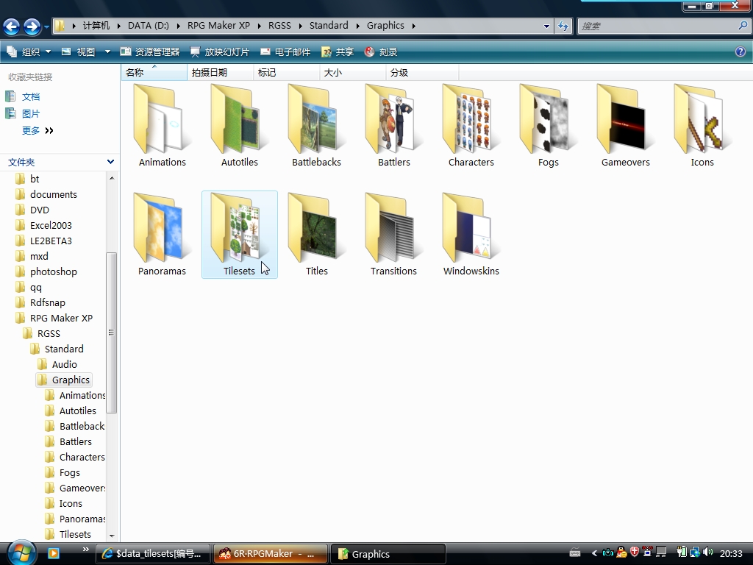Select the Panoramas folder icon
This screenshot has width=753, height=565.
tap(162, 229)
